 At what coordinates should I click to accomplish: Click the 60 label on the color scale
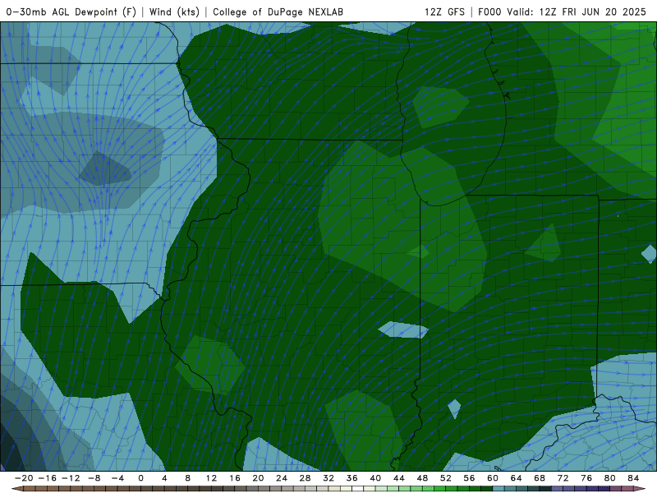[x=494, y=478]
